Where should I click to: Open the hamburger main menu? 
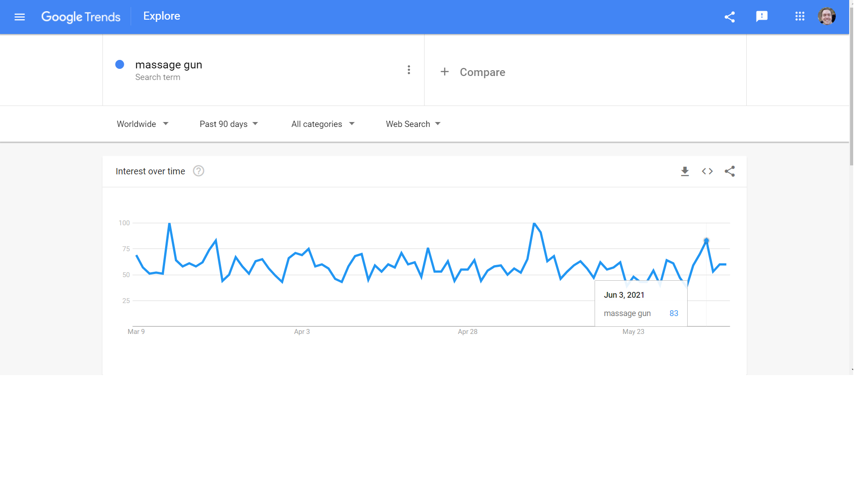[20, 17]
